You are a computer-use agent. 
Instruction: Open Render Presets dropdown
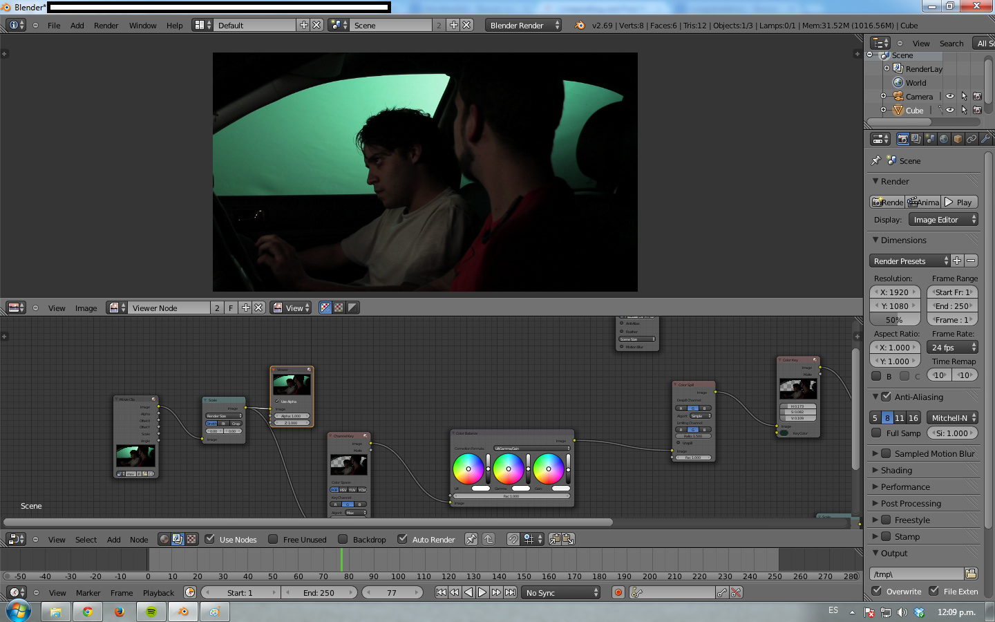tap(910, 261)
